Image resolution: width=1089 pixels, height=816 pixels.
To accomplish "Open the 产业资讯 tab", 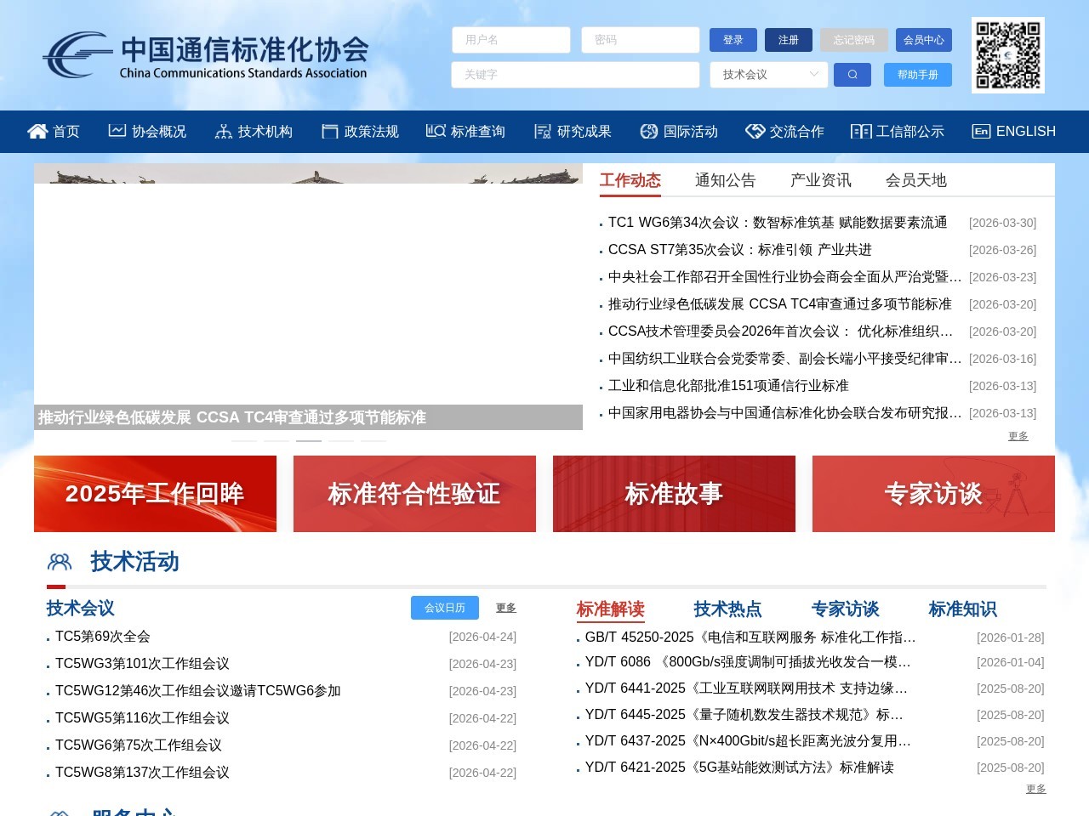I will coord(819,179).
